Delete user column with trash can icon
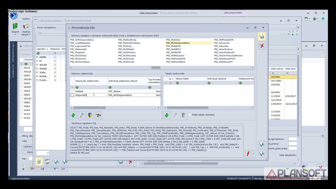336x189 pixels. 90,115
